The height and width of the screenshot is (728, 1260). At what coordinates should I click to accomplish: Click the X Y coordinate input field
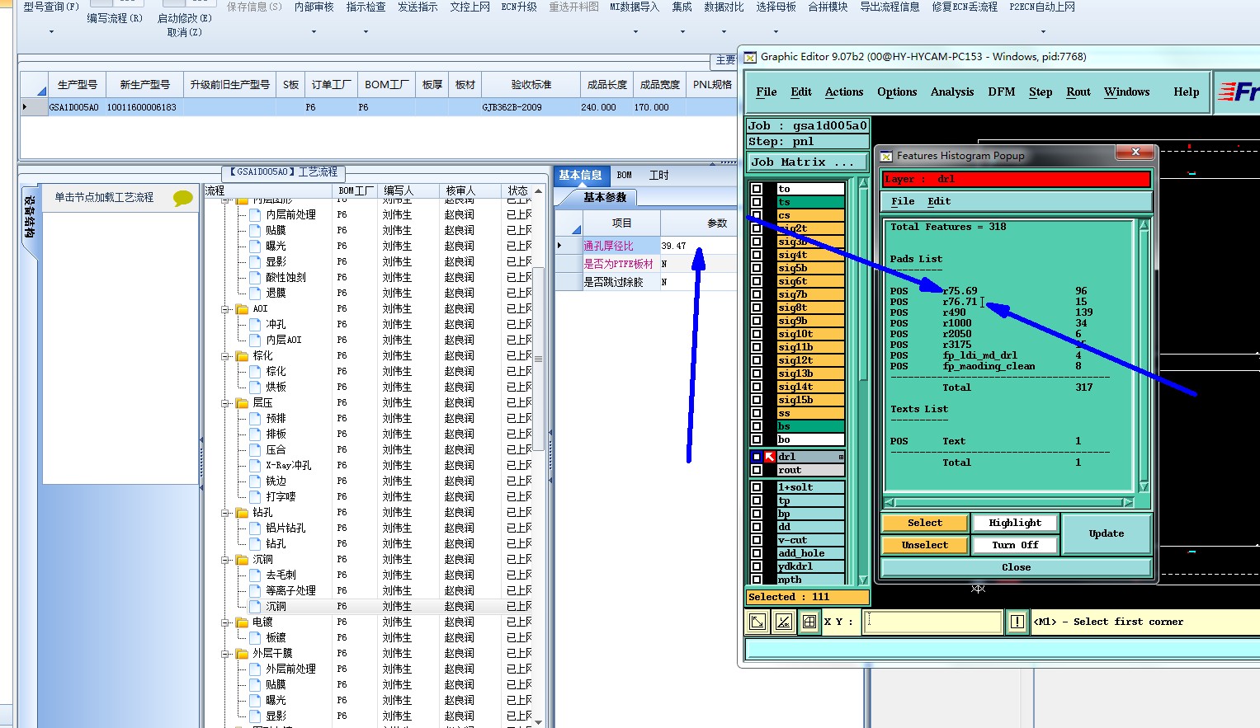point(933,622)
